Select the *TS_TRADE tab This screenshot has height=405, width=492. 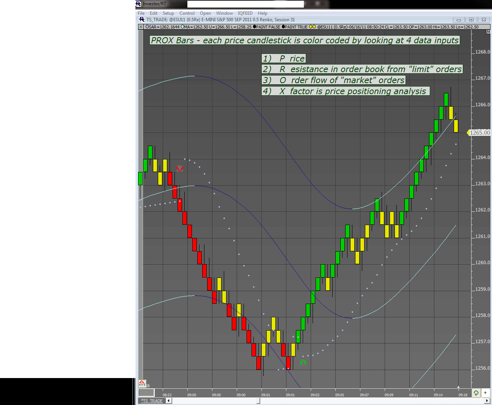pos(152,401)
